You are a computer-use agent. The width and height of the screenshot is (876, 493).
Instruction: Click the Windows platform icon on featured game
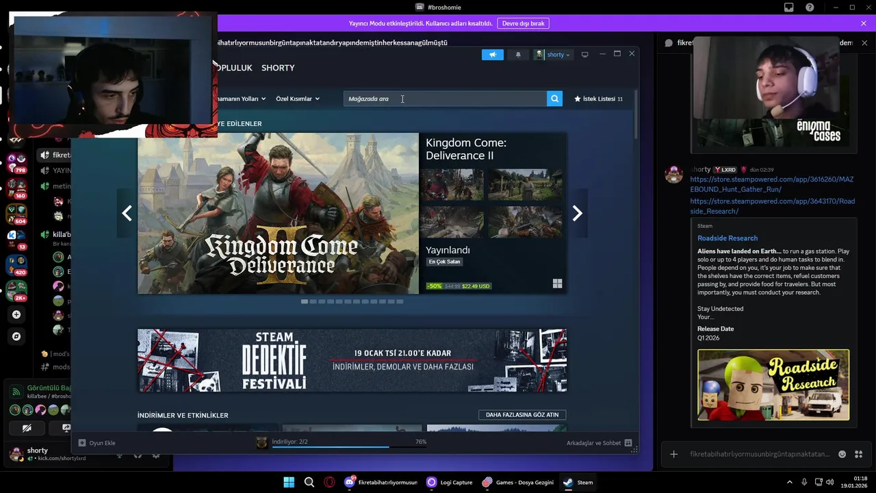(x=557, y=283)
